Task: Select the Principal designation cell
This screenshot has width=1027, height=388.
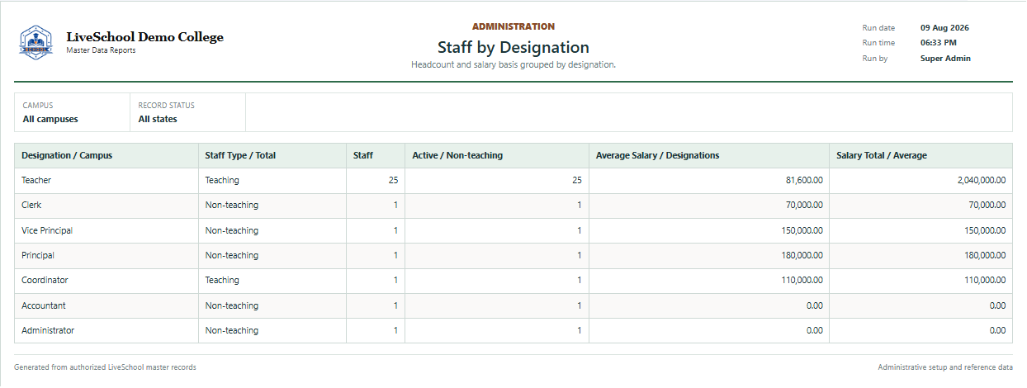Action: [x=106, y=256]
